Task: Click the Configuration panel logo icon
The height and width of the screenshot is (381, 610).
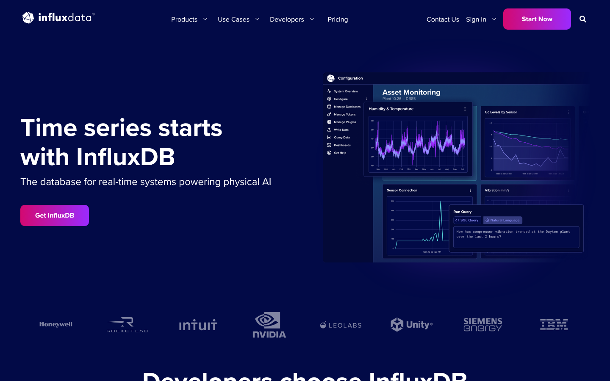Action: (331, 78)
